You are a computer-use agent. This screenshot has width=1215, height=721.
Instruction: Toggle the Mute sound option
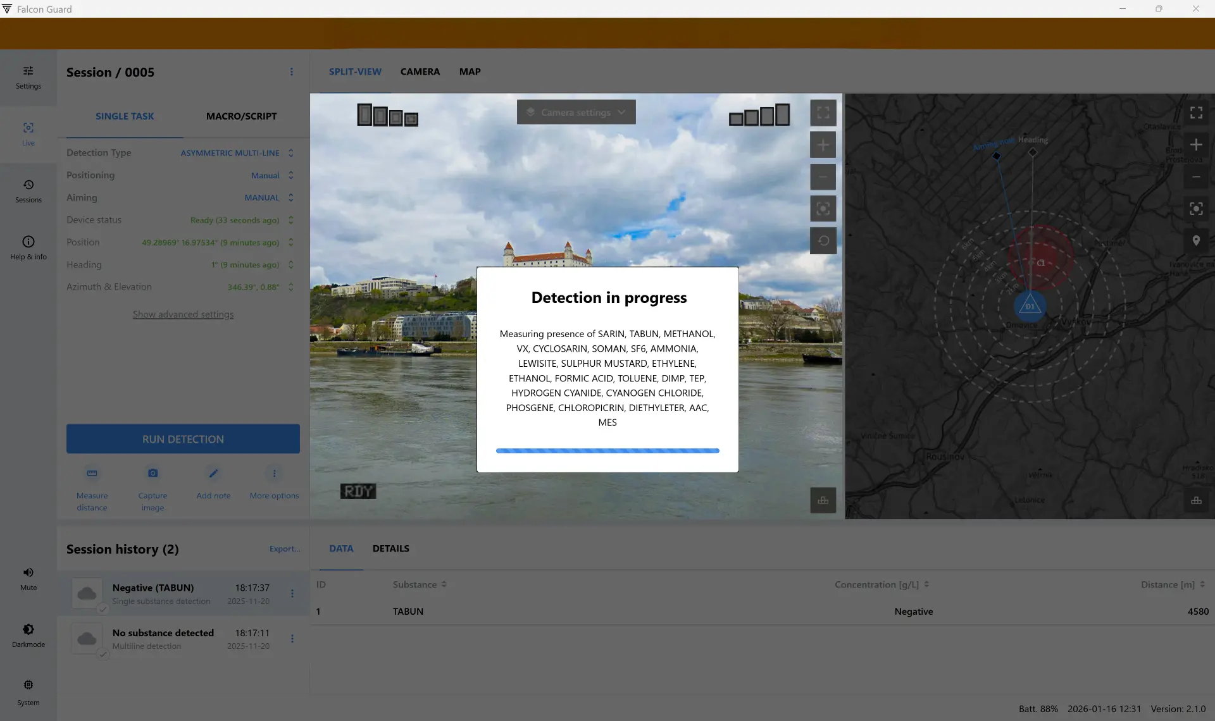coord(28,579)
